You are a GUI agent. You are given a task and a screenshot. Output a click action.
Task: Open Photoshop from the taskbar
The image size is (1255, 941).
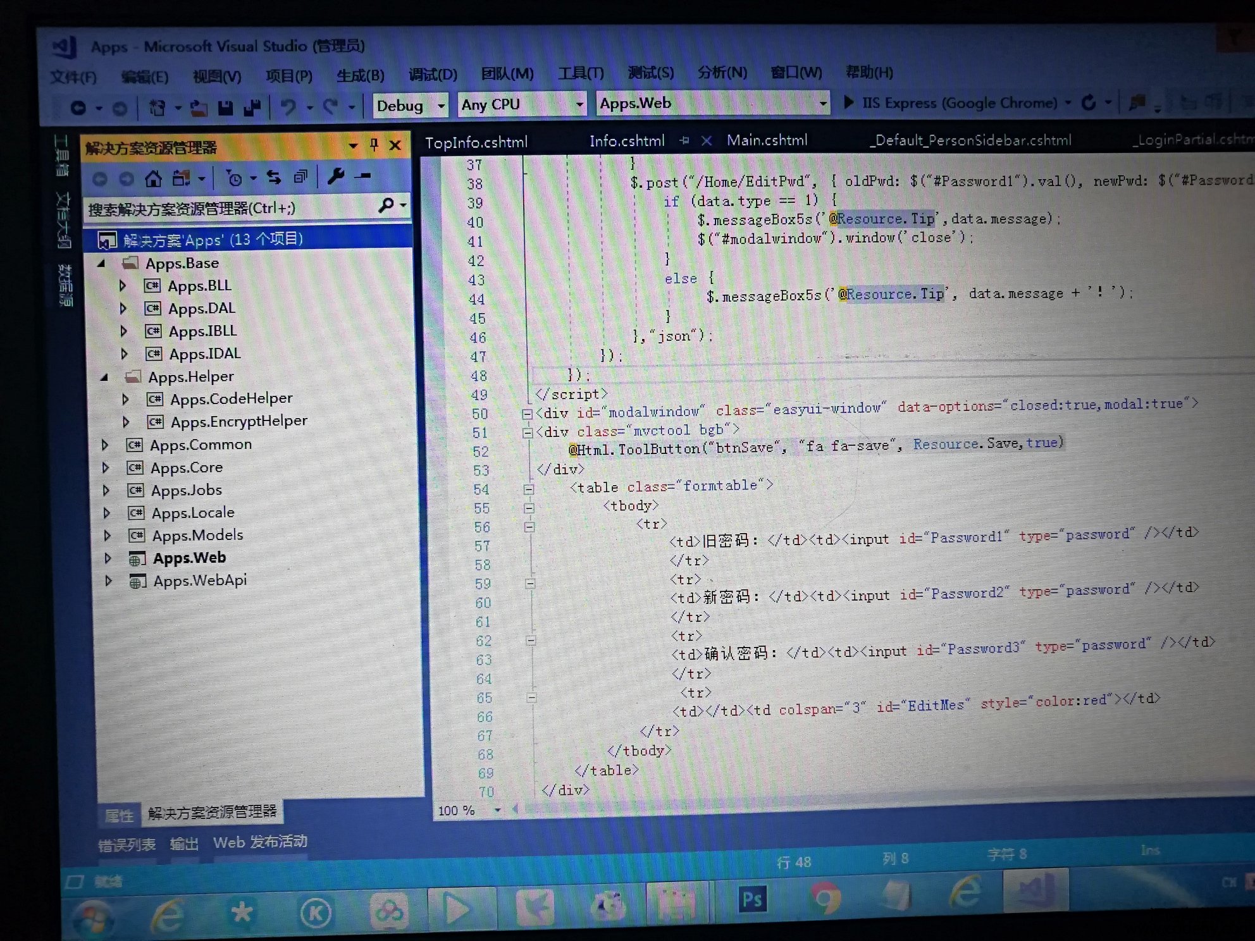tap(751, 899)
